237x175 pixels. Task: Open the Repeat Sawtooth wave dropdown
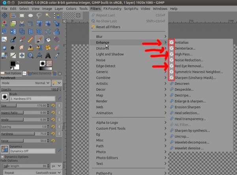tap(32, 173)
